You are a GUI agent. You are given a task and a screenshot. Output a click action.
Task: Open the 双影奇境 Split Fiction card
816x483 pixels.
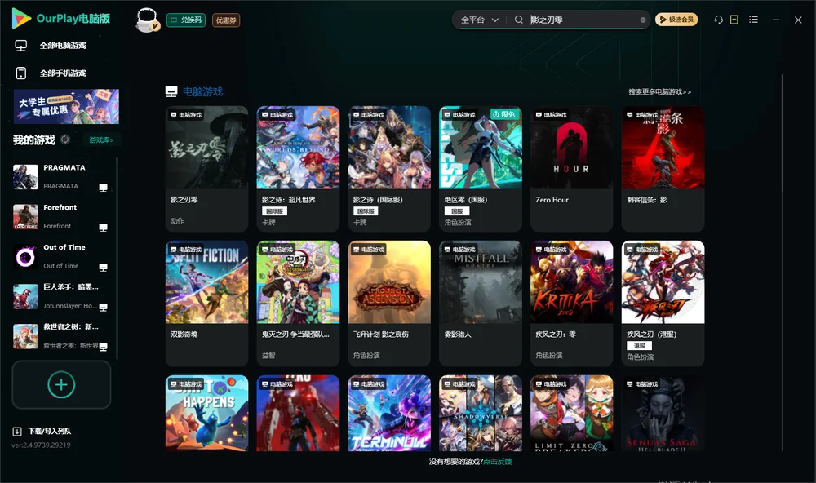(206, 304)
